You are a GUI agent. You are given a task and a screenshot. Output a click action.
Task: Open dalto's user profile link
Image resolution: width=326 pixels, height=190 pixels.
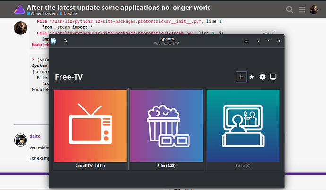click(35, 136)
